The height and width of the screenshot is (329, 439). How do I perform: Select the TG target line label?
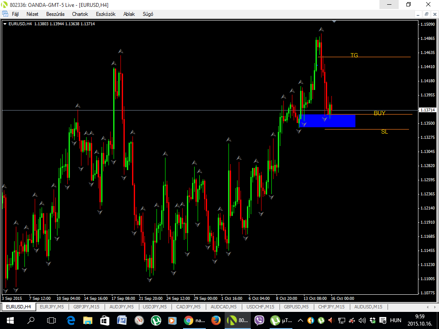354,55
